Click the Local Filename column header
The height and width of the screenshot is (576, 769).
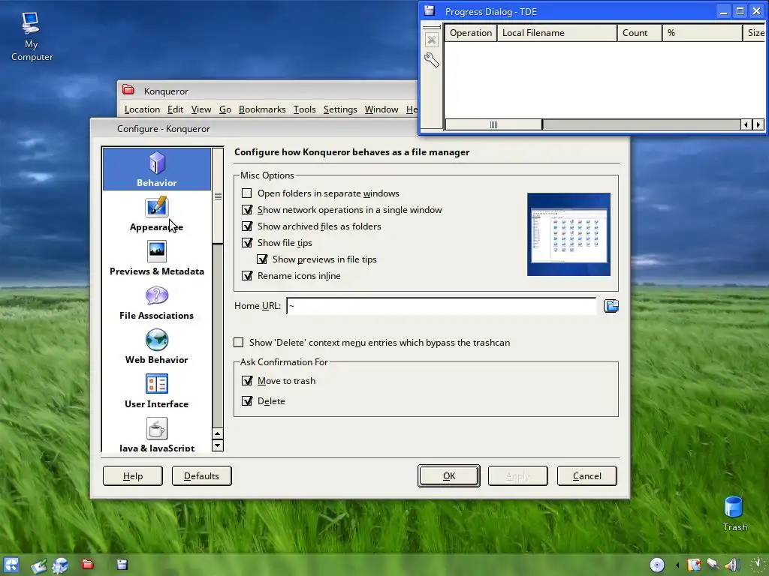[x=557, y=33]
